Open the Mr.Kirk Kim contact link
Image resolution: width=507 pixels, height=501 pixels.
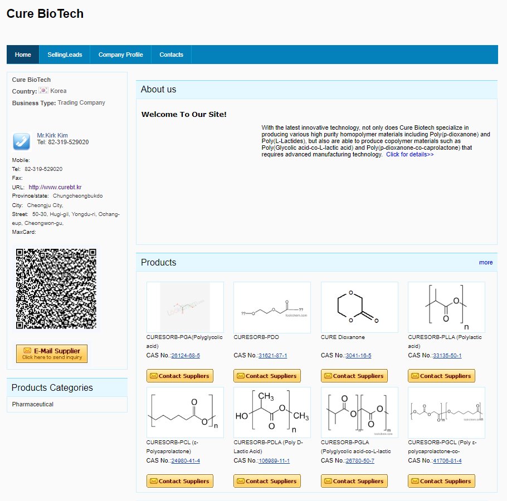[52, 135]
